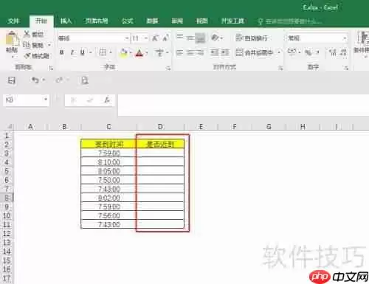Open the Merge & Center dropdown arrow
Viewport: 369px width, 284px height.
pyautogui.click(x=279, y=52)
